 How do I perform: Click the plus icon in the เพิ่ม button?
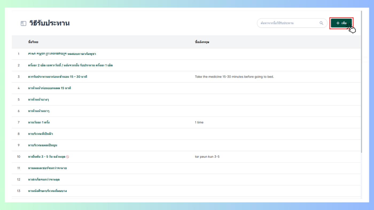point(338,23)
